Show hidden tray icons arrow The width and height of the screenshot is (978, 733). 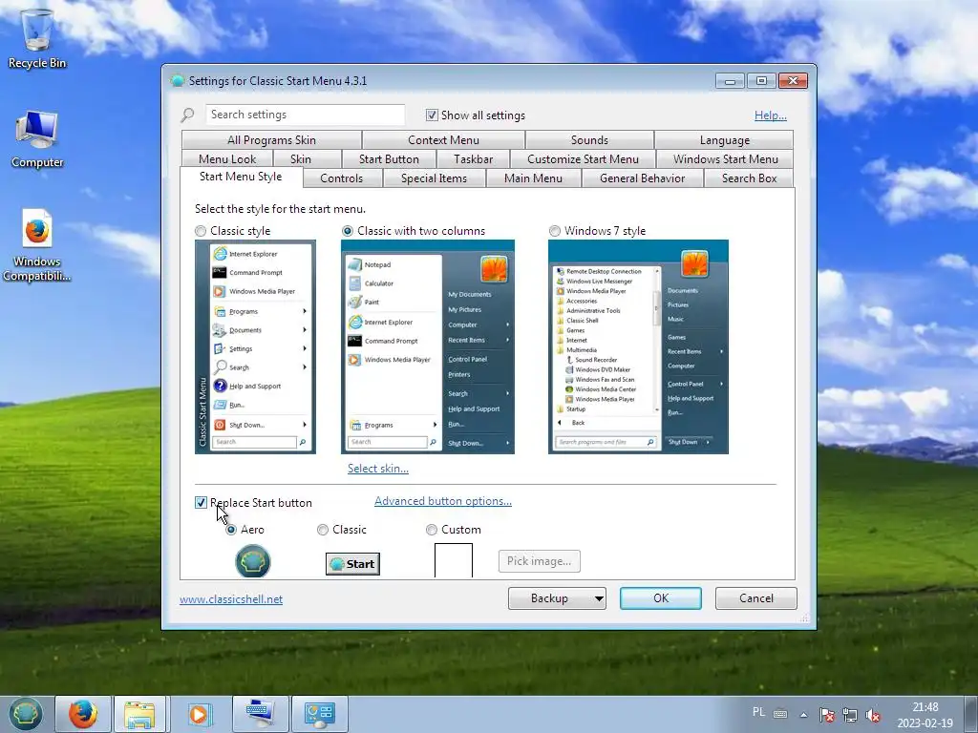804,715
